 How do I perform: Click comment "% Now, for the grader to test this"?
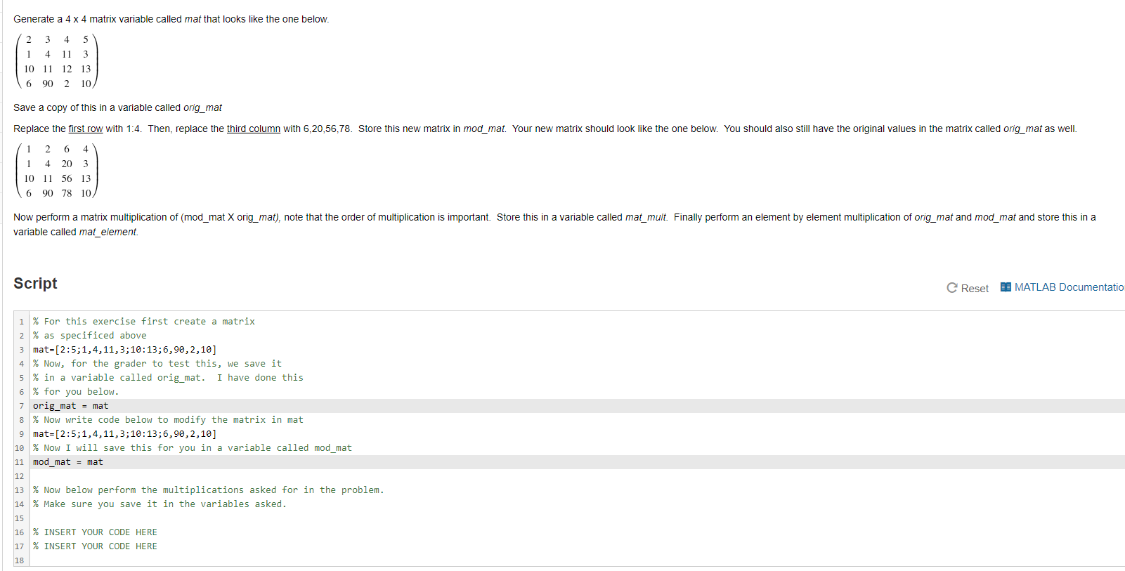(x=157, y=364)
